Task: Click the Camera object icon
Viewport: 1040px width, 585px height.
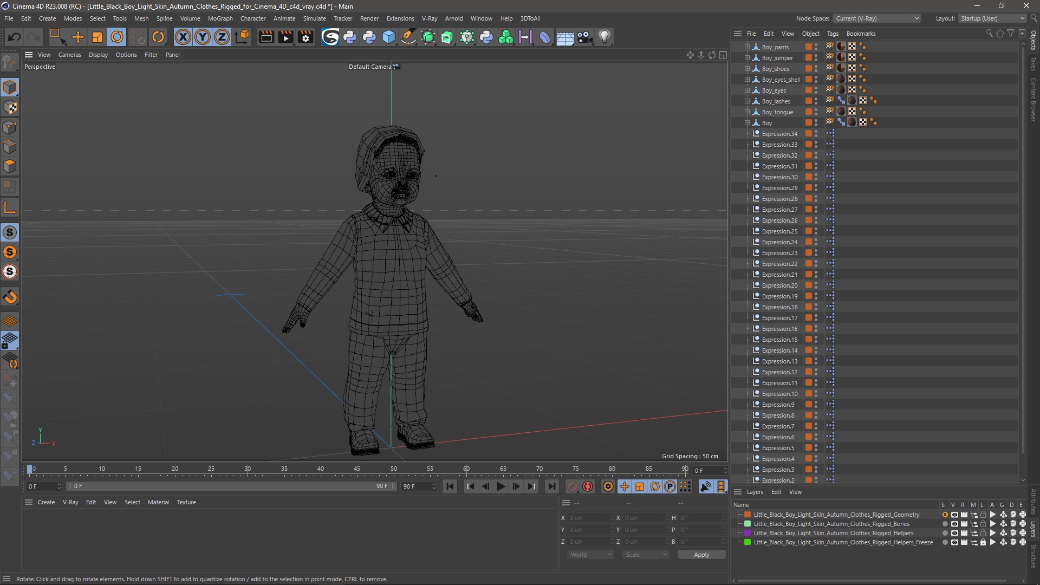Action: coord(584,37)
